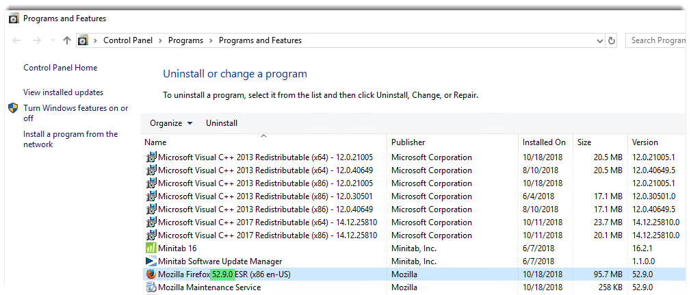Sort list by Publisher column
691x295 pixels.
coord(453,142)
